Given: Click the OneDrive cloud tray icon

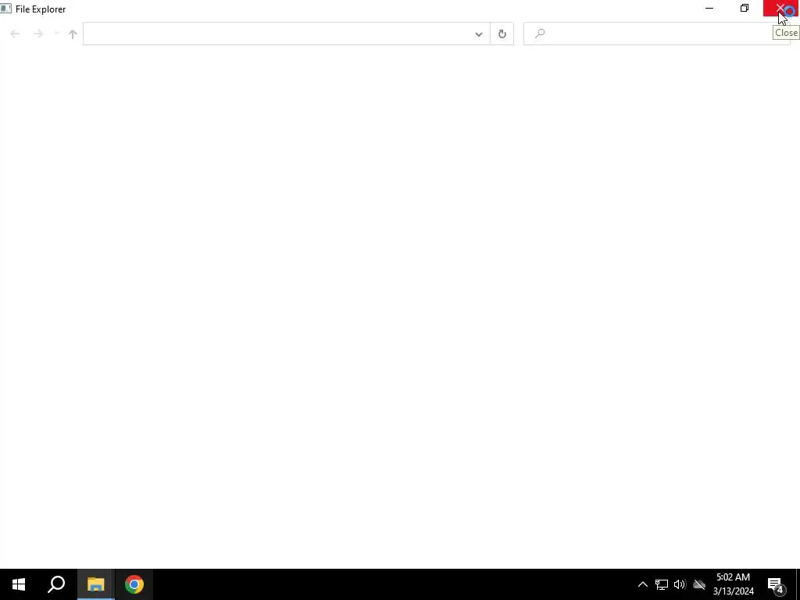Looking at the screenshot, I should (x=699, y=584).
